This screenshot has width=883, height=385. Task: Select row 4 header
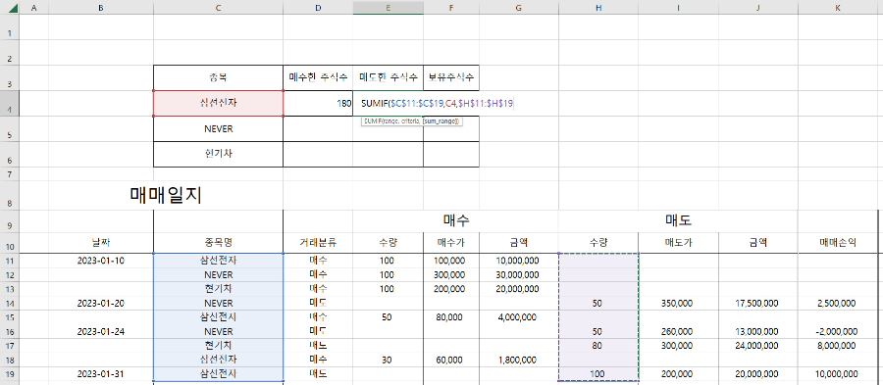[x=10, y=104]
